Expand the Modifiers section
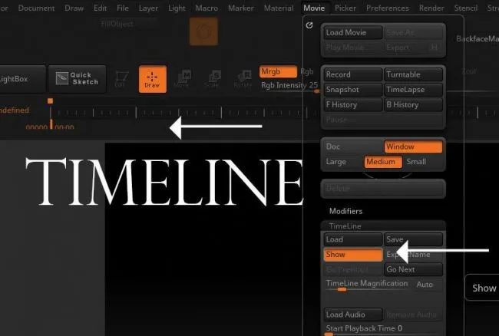 pyautogui.click(x=345, y=211)
